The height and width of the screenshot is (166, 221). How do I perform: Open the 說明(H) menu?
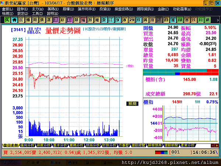coord(53,14)
